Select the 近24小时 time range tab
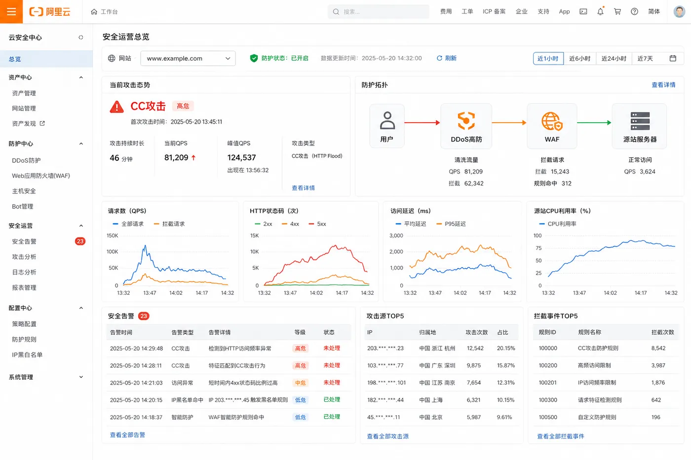The width and height of the screenshot is (691, 460). pos(614,58)
